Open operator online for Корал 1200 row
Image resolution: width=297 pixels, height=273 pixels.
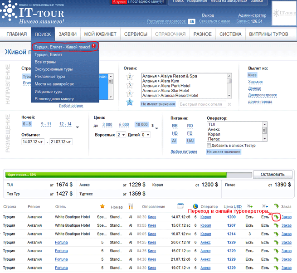click(276, 217)
